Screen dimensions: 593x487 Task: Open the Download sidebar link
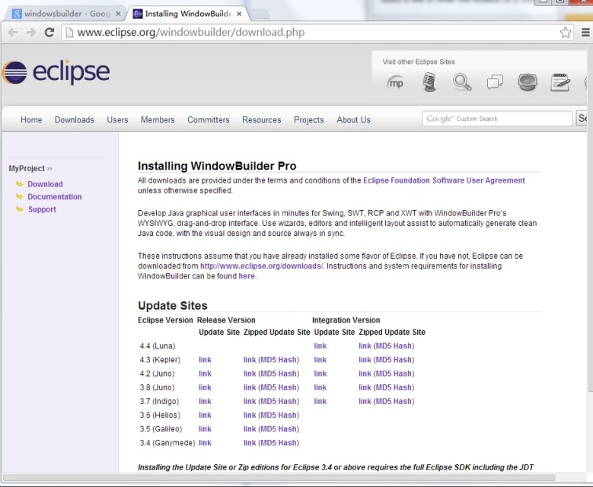(45, 184)
